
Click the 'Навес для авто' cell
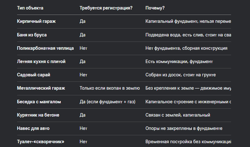tap(33, 128)
